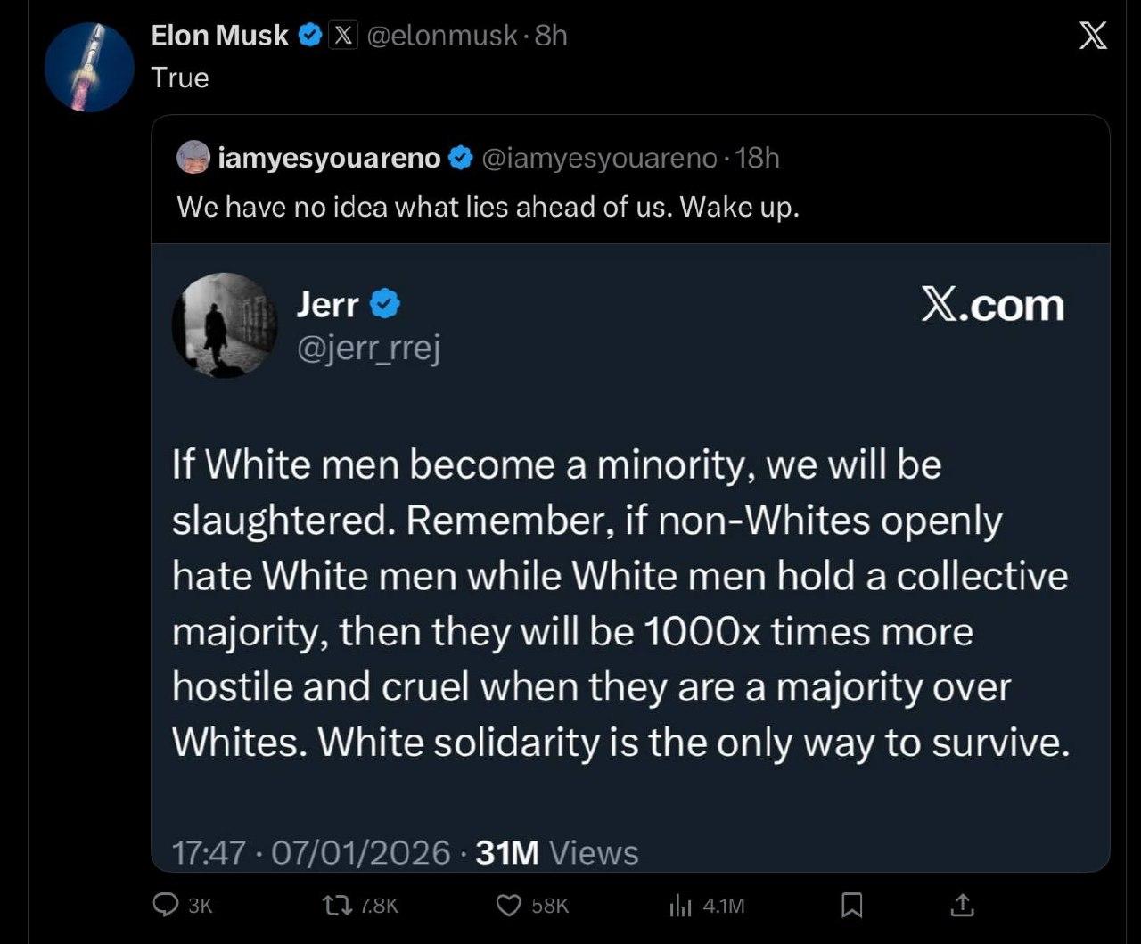Click the reply comment icon
Viewport: 1141px width, 944px height.
(168, 906)
